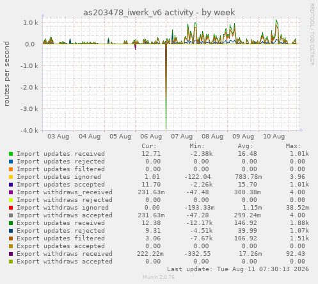Image resolution: width=318 pixels, height=284 pixels.
Task: Click the red Import withdraws ignored swatch
Action: coord(11,208)
